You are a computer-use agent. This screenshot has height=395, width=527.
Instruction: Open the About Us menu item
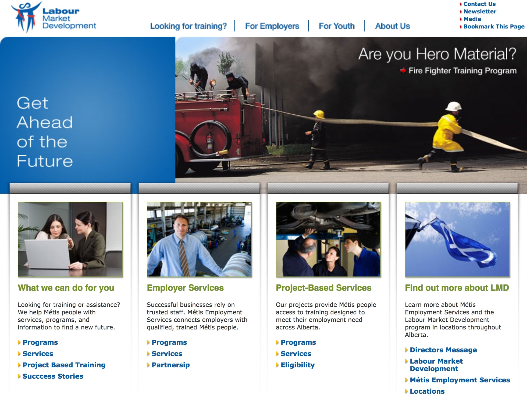pos(393,26)
